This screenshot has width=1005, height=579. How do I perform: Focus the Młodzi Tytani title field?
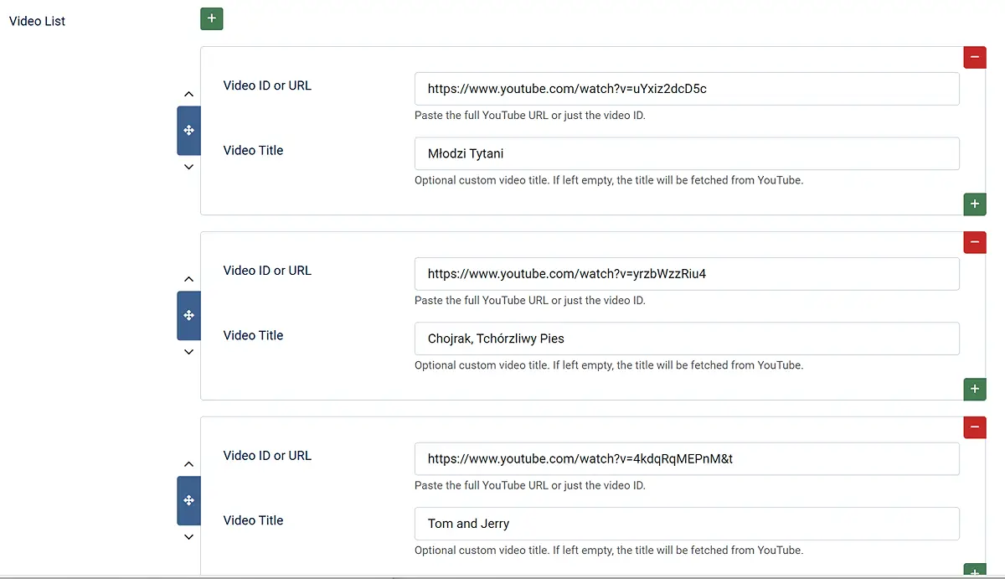tap(686, 154)
